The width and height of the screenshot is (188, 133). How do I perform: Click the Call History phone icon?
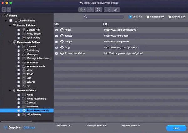[x=24, y=51]
